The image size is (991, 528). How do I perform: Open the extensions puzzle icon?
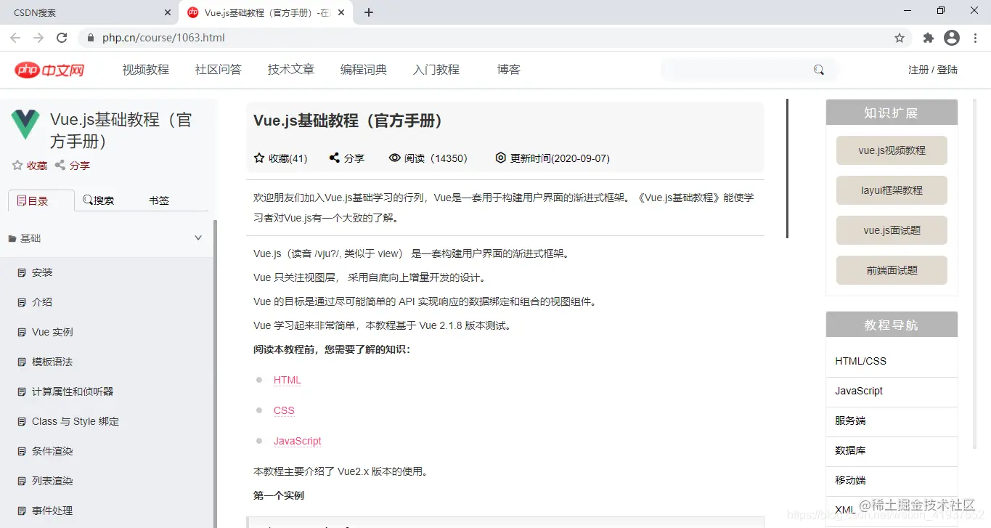coord(928,38)
